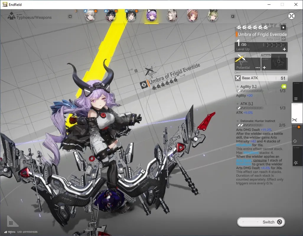Image resolution: width=303 pixels, height=236 pixels.
Task: Open the bottom side tab with star icon
Action: (297, 156)
